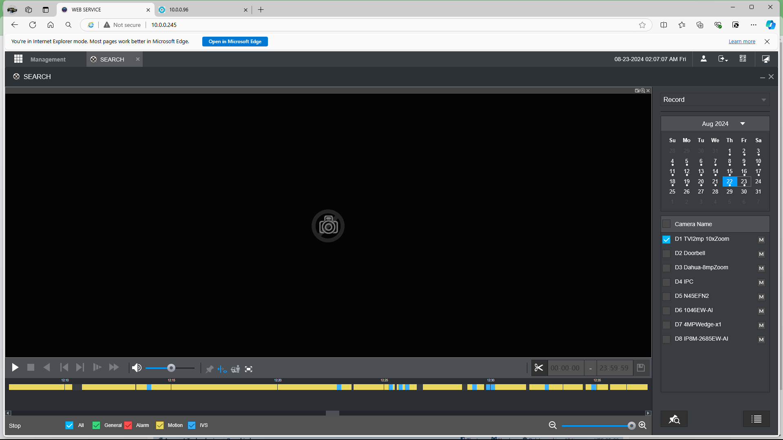Click the pin marker icon
This screenshot has height=440, width=783.
(x=210, y=369)
